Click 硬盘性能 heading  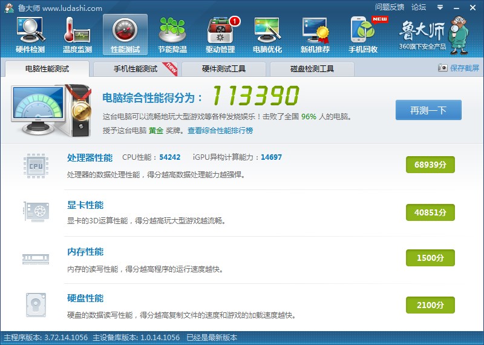pos(85,298)
